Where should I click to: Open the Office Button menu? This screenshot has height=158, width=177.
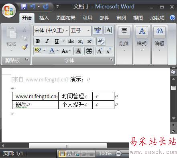pos(9,10)
